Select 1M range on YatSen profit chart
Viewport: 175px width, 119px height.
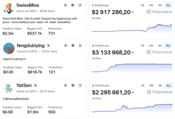click(160, 86)
